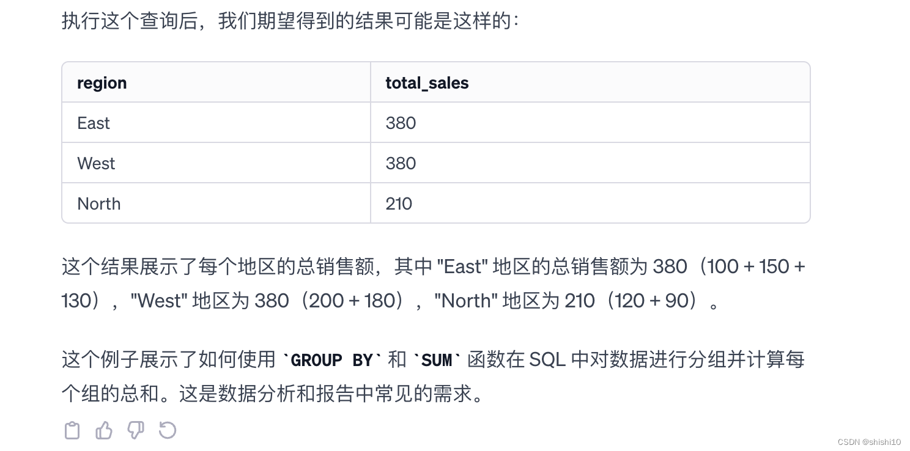The height and width of the screenshot is (451, 910).
Task: Select the region column header
Action: click(102, 82)
